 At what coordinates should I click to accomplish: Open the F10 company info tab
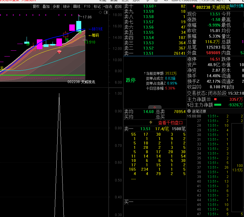pos(87,6)
